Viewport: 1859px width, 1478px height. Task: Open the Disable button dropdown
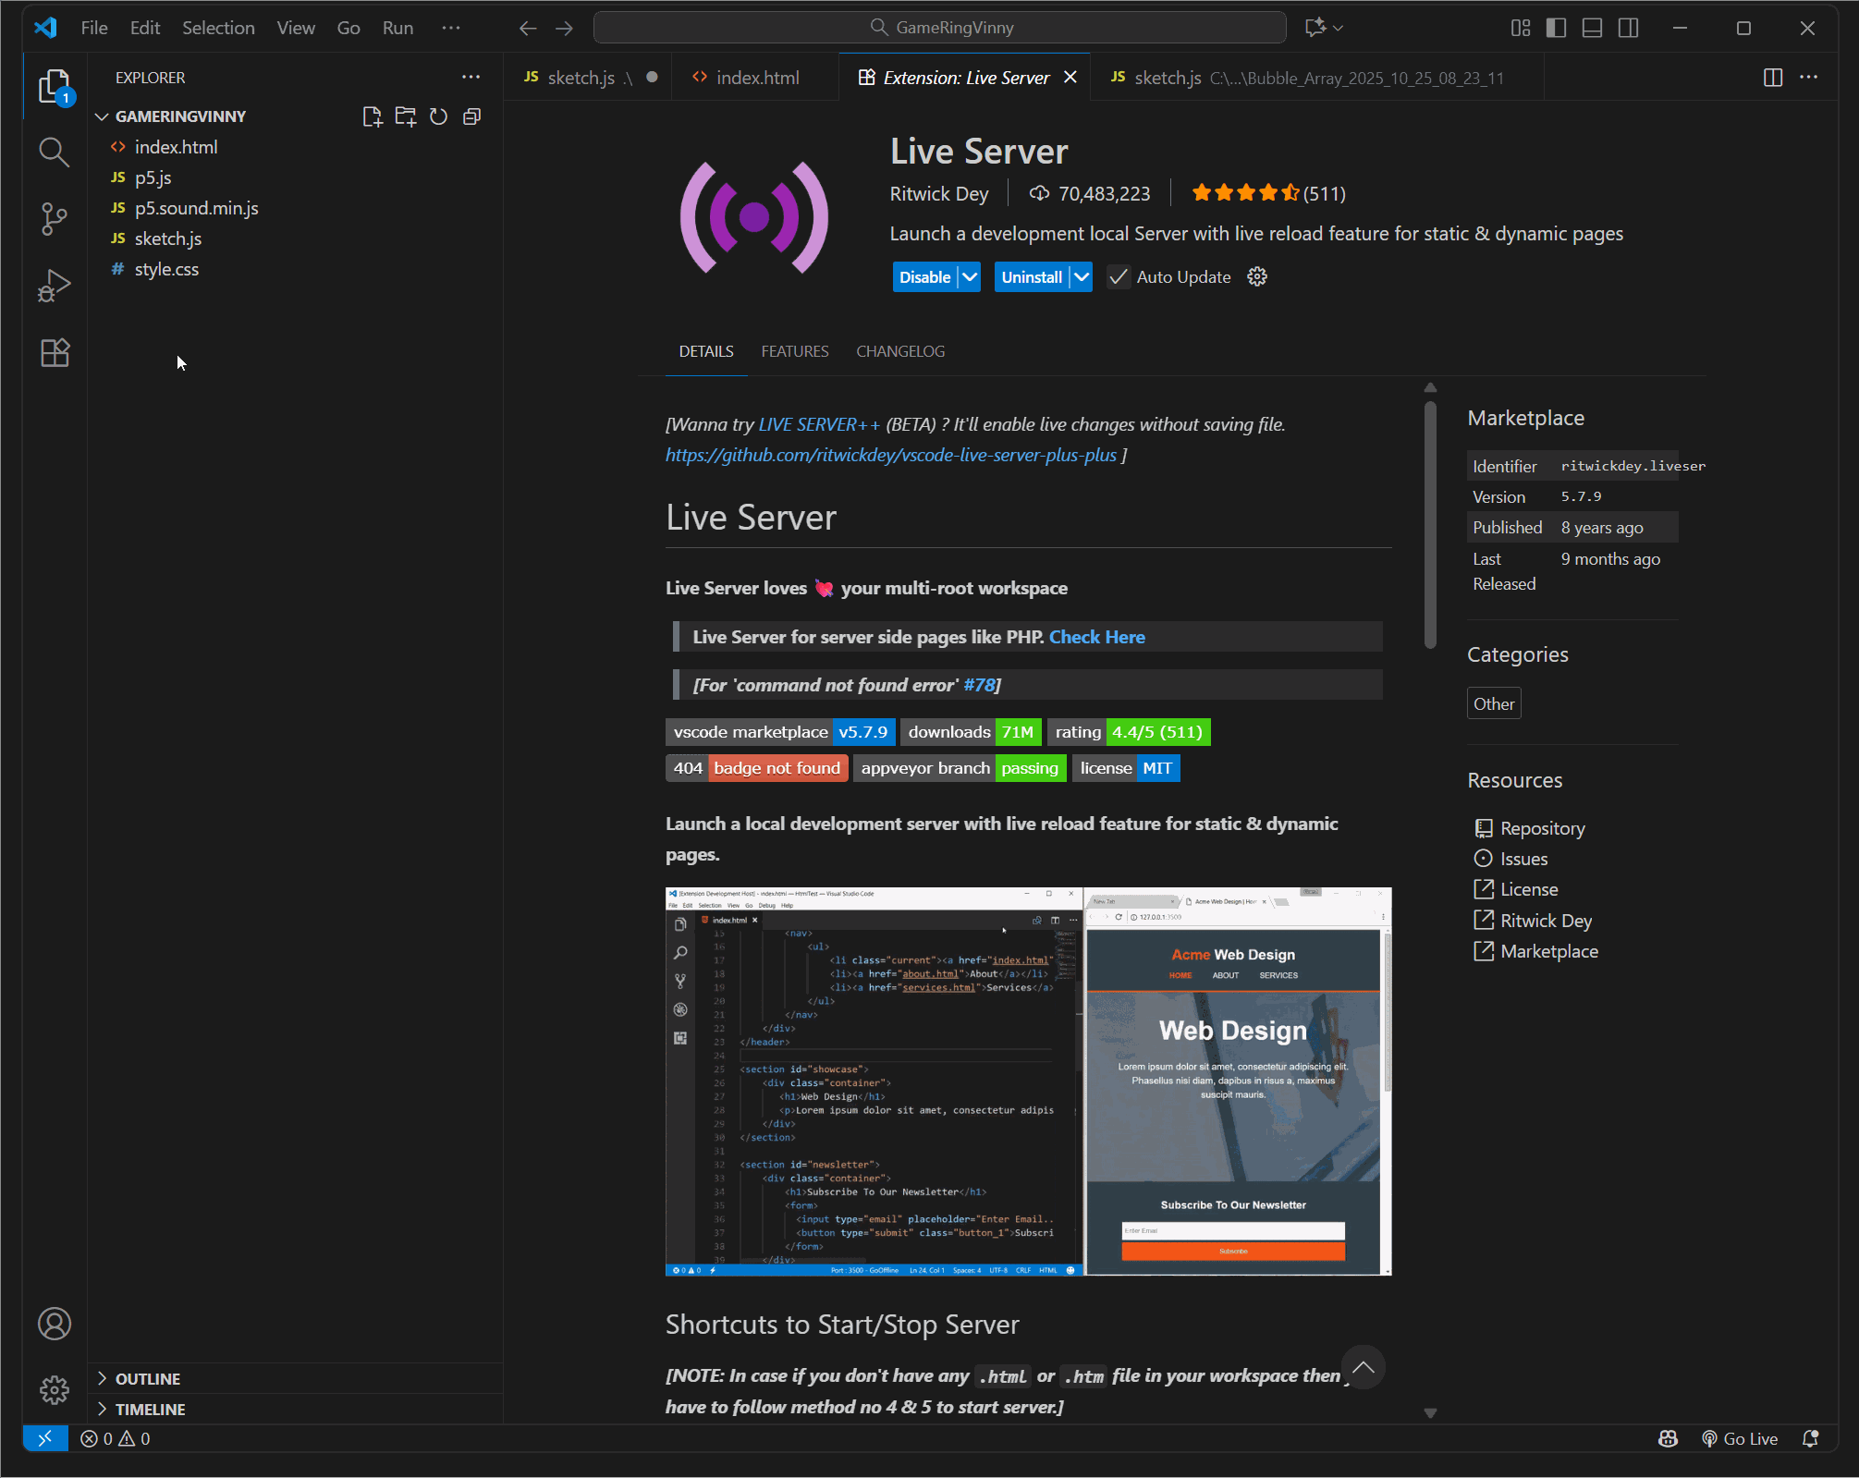pyautogui.click(x=969, y=276)
